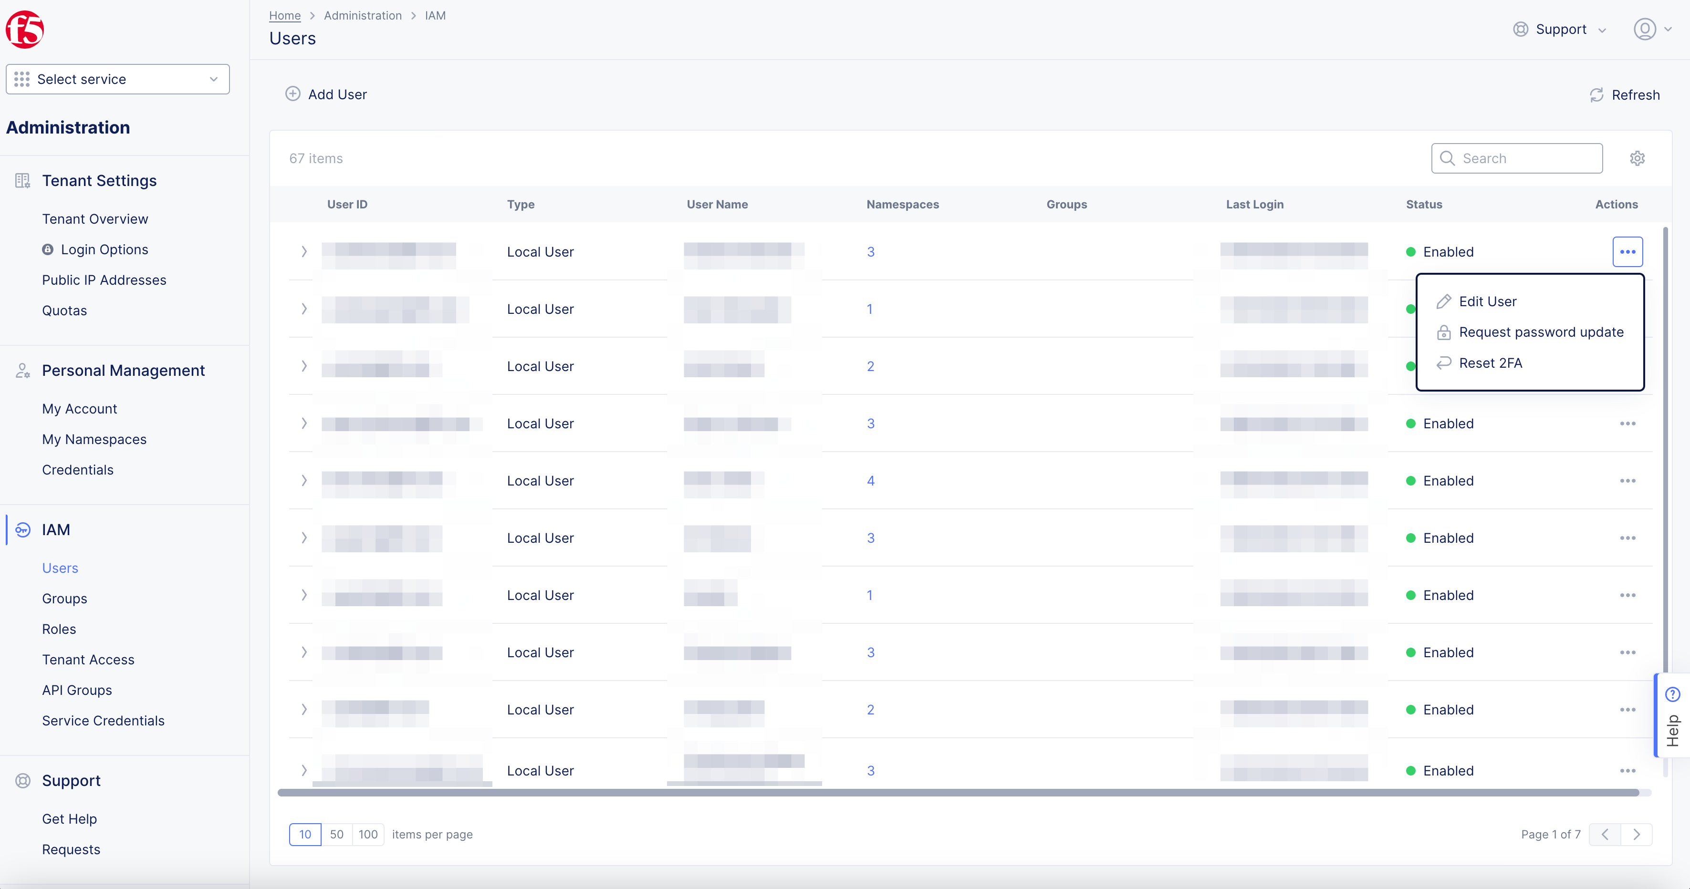Screen dimensions: 1690x889
Task: Click the Personal Management icon
Action: click(22, 371)
